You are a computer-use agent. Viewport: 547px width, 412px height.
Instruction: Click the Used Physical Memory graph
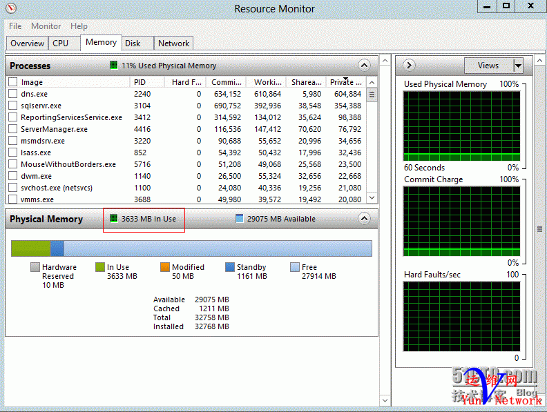pos(461,126)
